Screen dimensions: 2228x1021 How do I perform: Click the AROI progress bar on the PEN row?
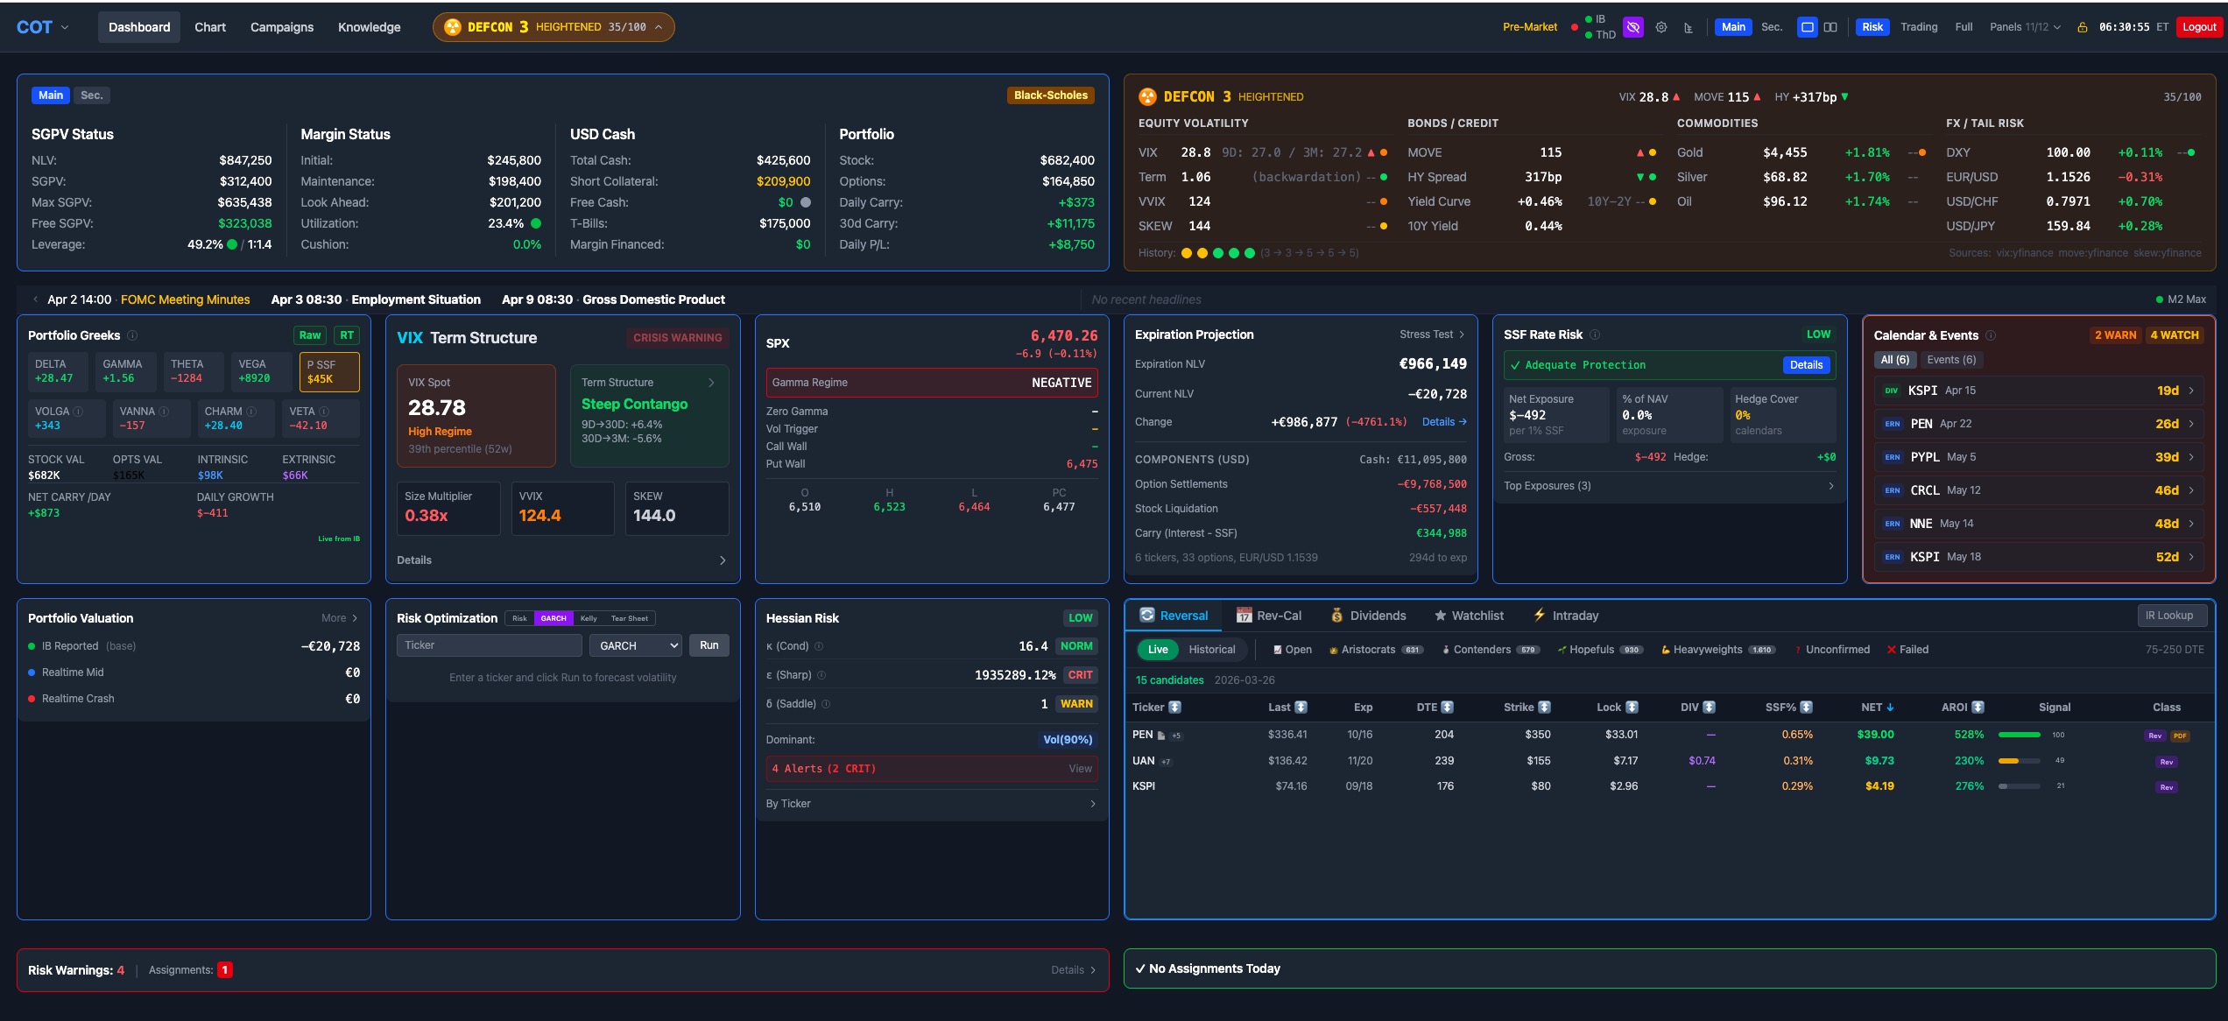[2021, 735]
